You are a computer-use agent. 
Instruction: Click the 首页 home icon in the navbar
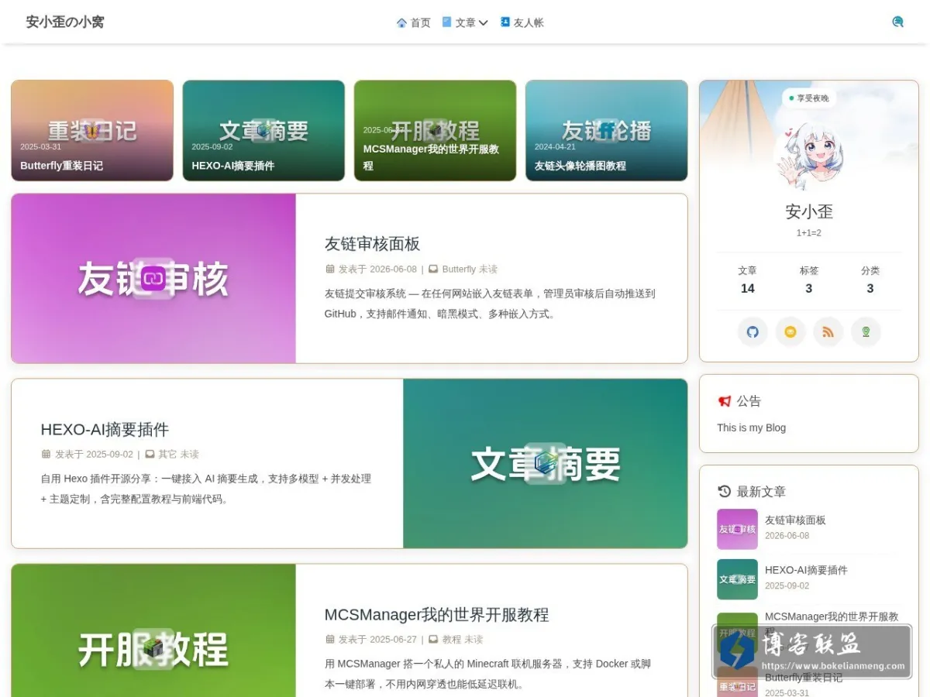coord(401,22)
